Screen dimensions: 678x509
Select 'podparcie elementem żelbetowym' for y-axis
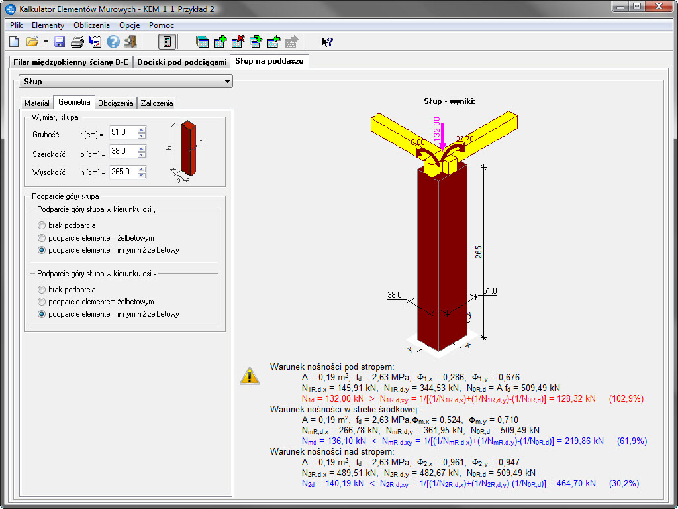pyautogui.click(x=42, y=238)
